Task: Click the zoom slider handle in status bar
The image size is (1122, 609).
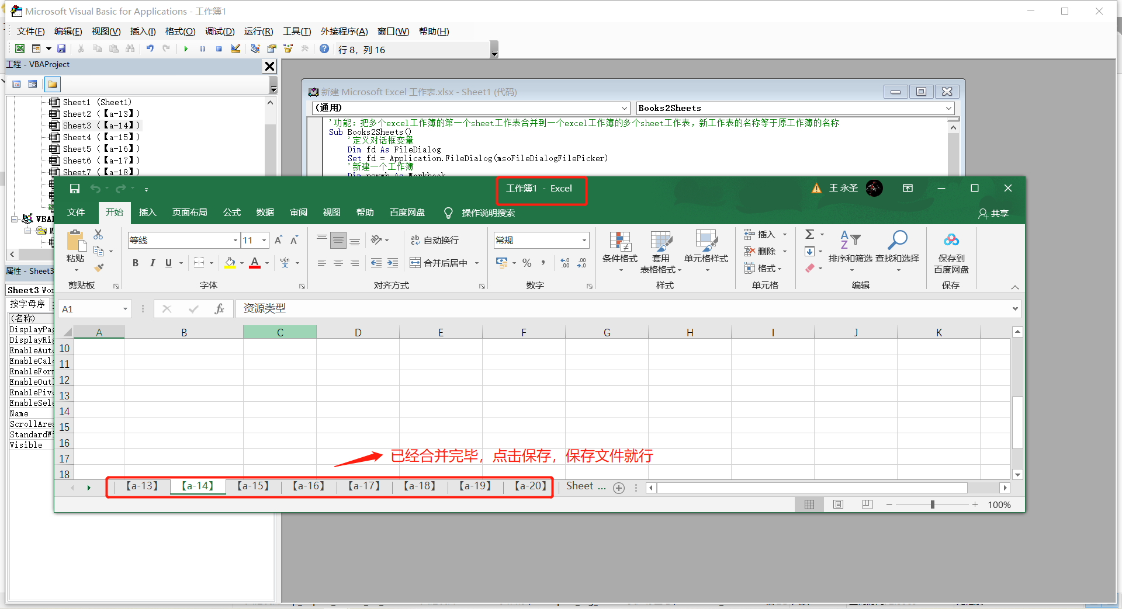Action: (933, 504)
